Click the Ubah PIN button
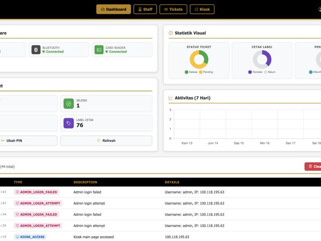321x241 pixels. (28, 140)
